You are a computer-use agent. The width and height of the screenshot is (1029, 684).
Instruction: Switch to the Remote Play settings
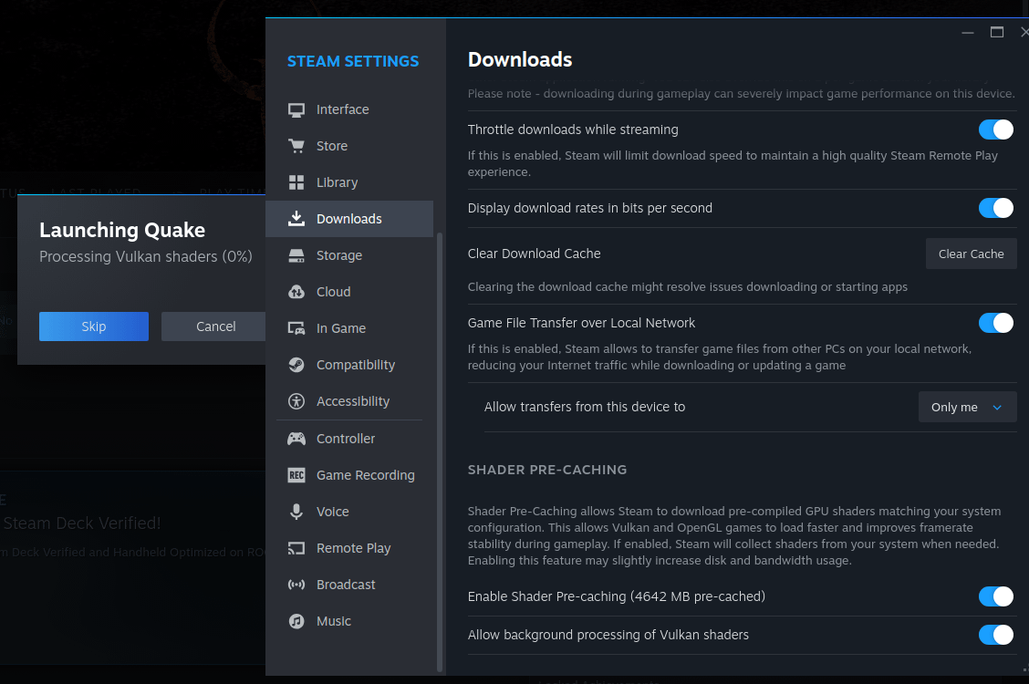click(353, 548)
